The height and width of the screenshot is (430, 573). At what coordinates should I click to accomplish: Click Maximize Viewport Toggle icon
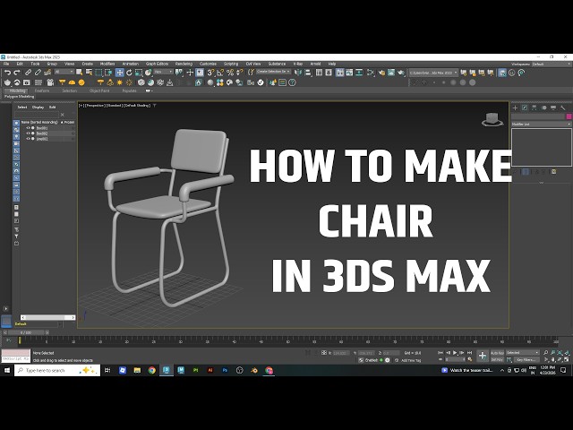[567, 360]
